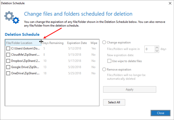Click the New expiration date label

tap(120, 55)
